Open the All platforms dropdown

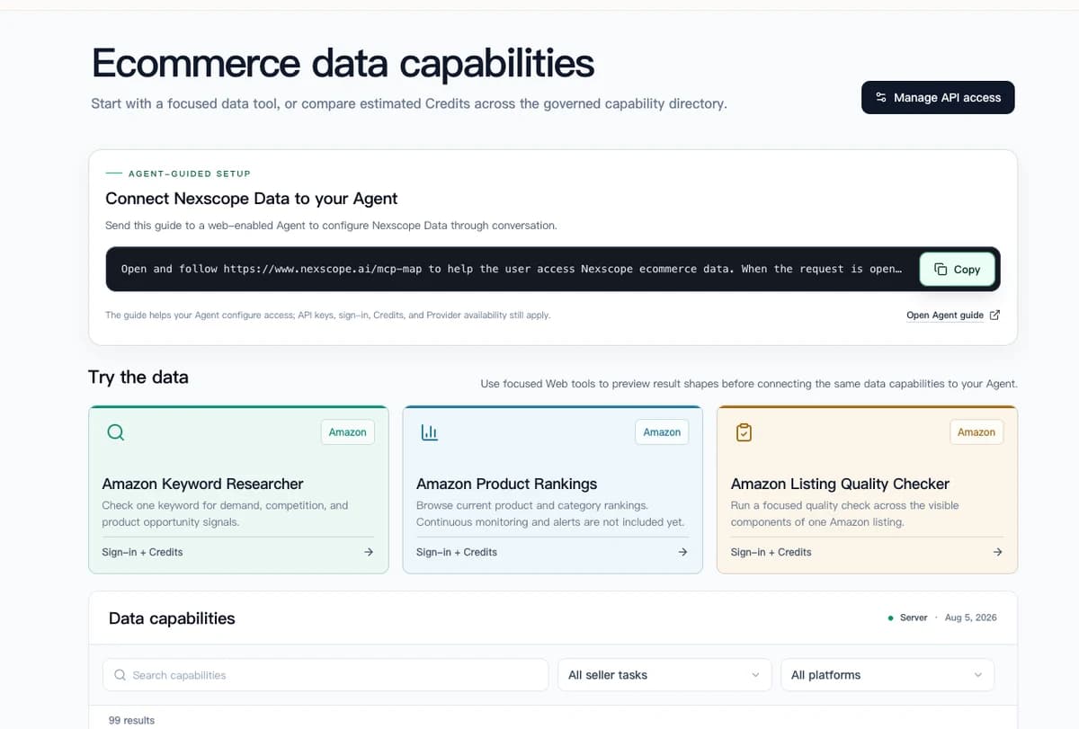click(887, 675)
